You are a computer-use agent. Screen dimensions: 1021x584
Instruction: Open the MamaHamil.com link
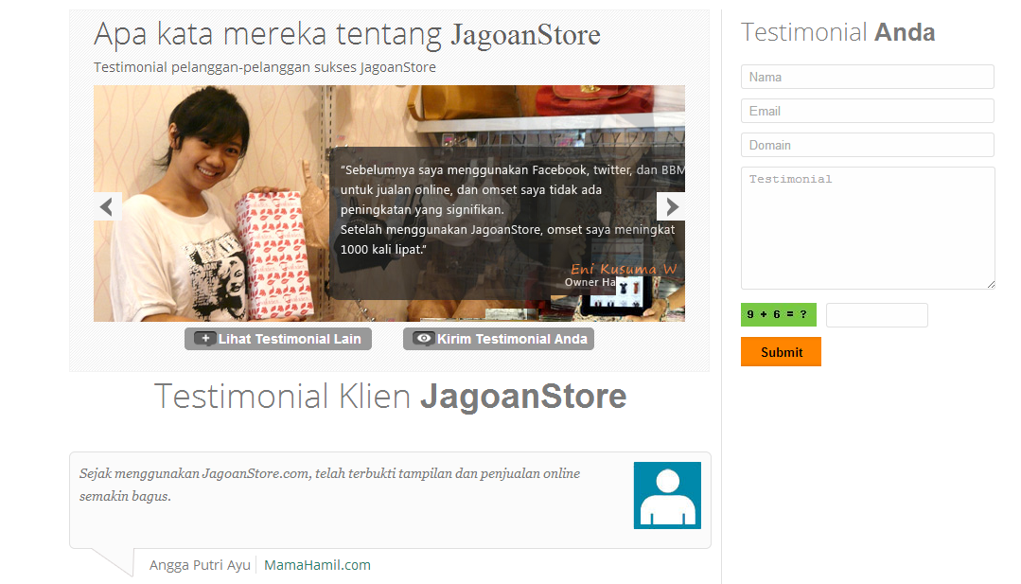pos(317,565)
